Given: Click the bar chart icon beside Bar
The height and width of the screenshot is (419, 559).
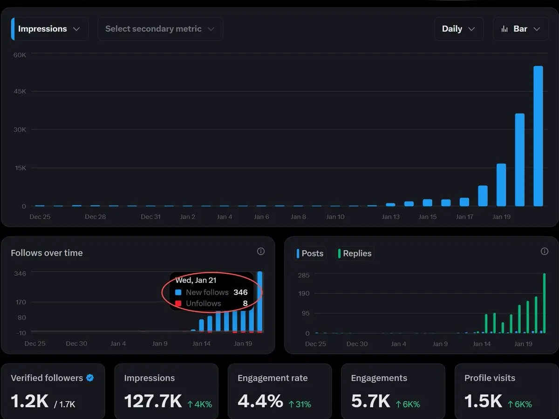Looking at the screenshot, I should (x=504, y=29).
